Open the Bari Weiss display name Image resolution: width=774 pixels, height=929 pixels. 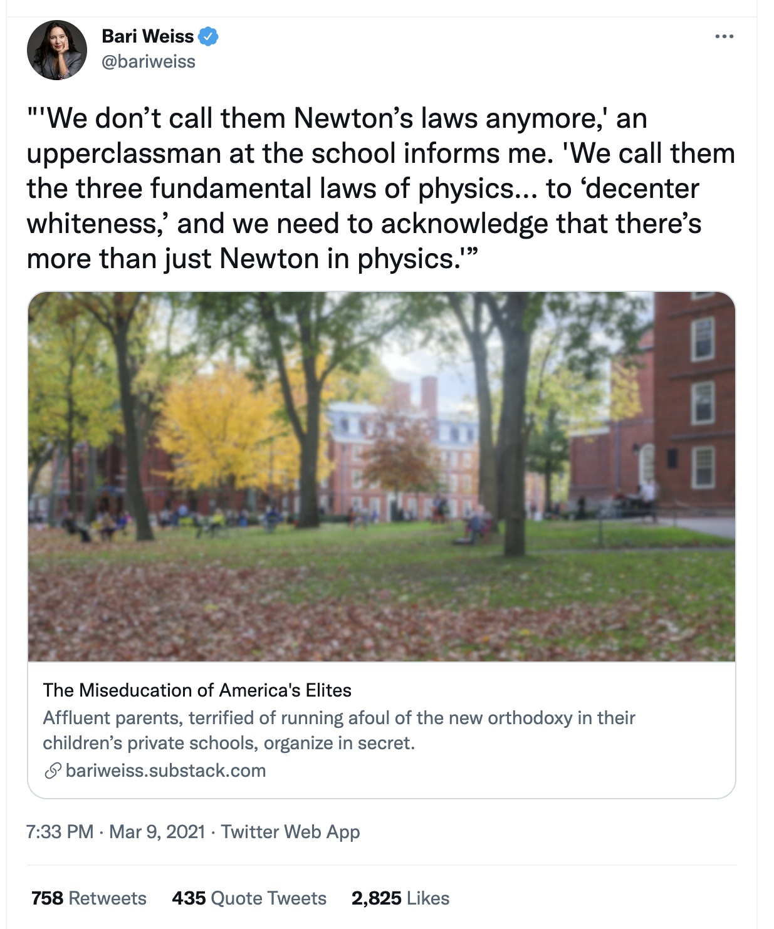148,36
